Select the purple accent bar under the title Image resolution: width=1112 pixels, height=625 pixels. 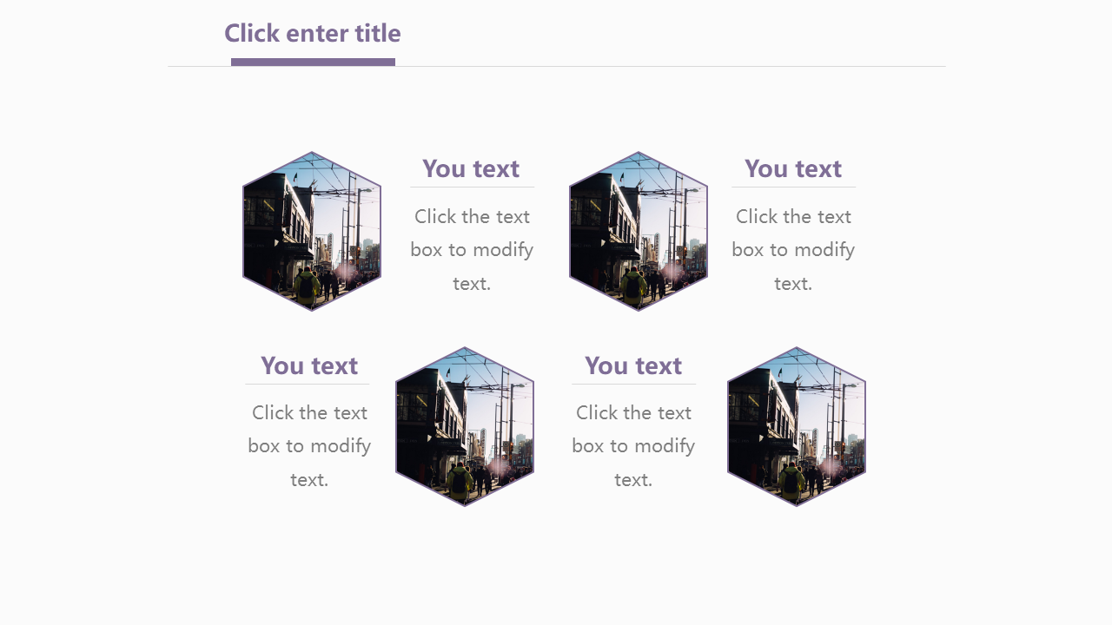pos(313,62)
